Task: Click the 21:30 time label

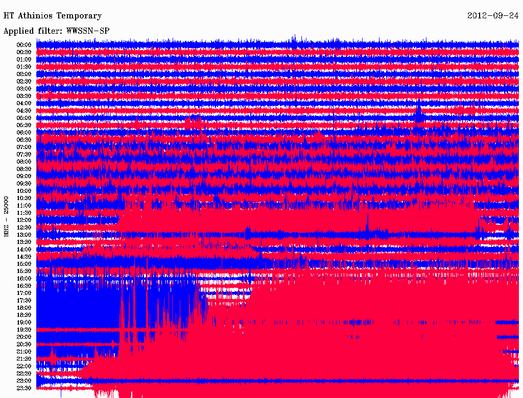Action: coord(24,359)
